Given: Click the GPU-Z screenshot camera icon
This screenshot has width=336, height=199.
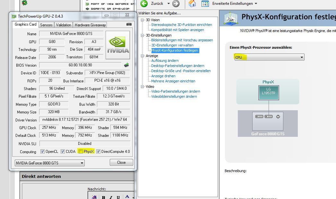Looking at the screenshot, I should coord(129,24).
